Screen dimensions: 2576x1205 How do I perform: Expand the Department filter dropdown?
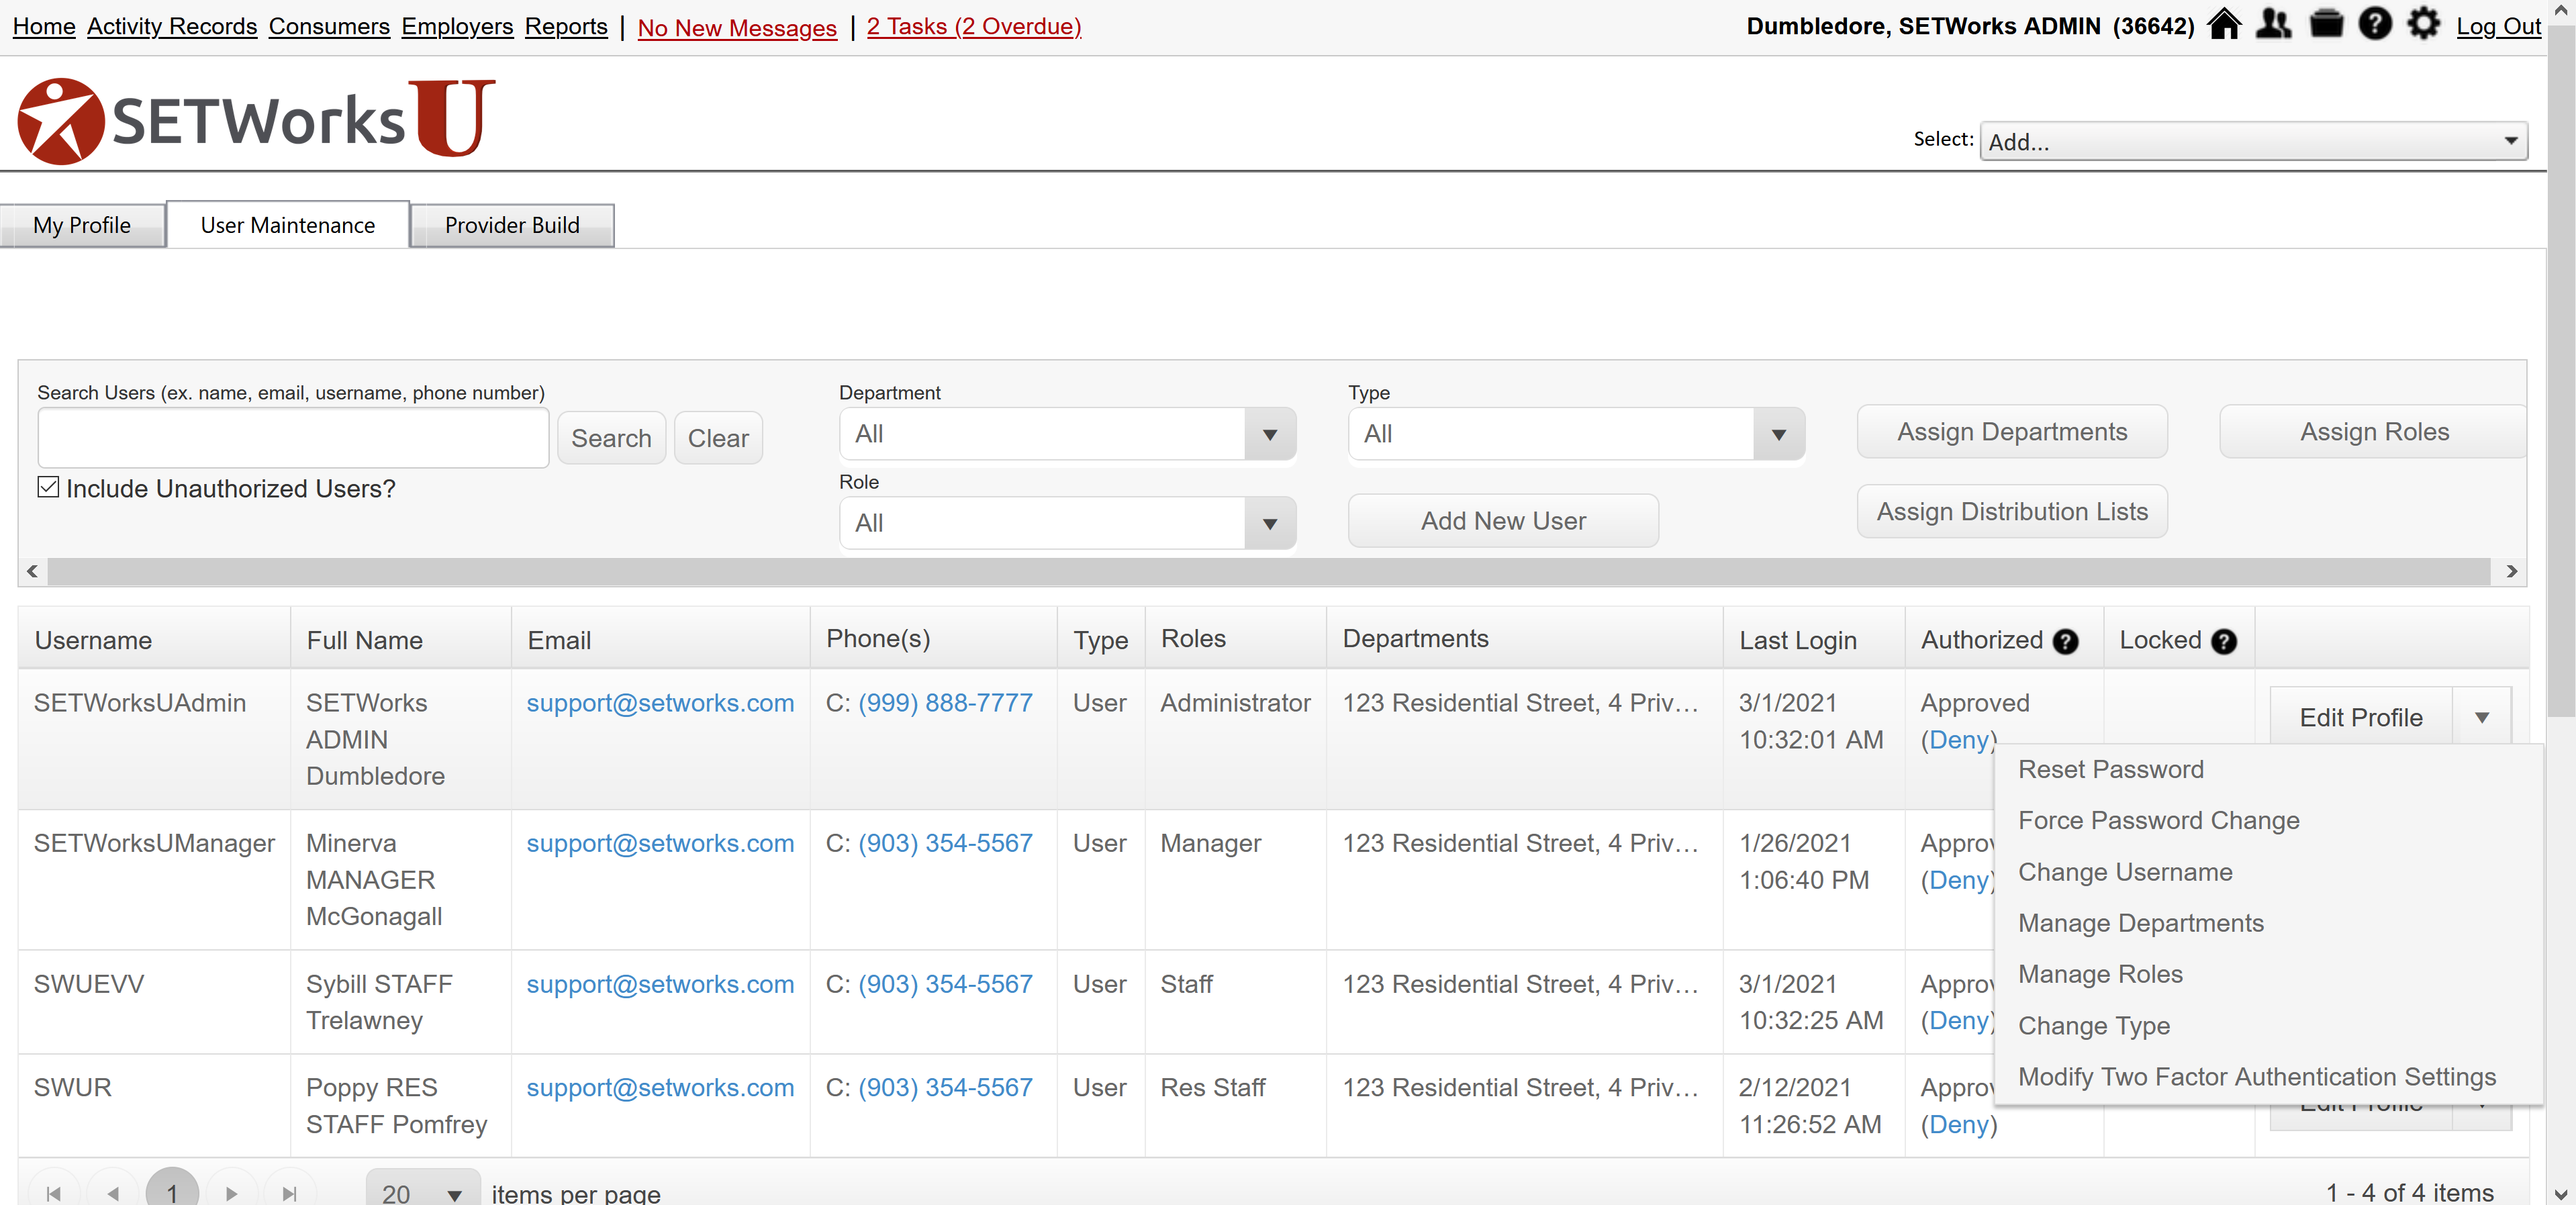coord(1269,435)
